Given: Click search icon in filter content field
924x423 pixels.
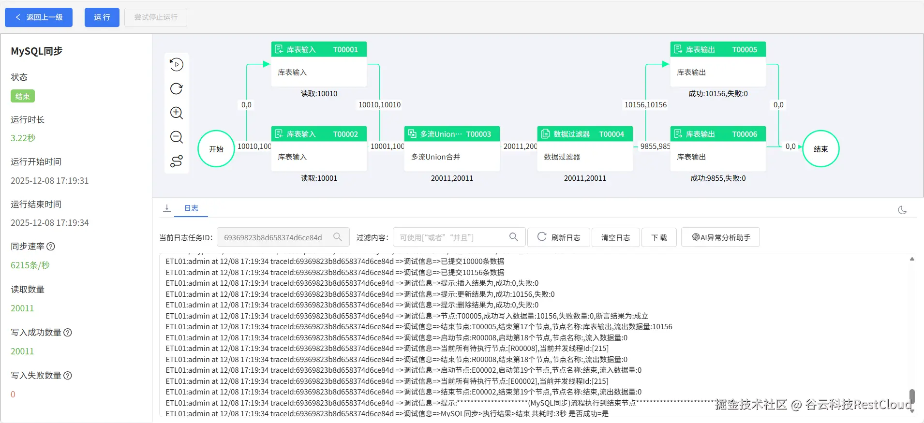Looking at the screenshot, I should (514, 237).
